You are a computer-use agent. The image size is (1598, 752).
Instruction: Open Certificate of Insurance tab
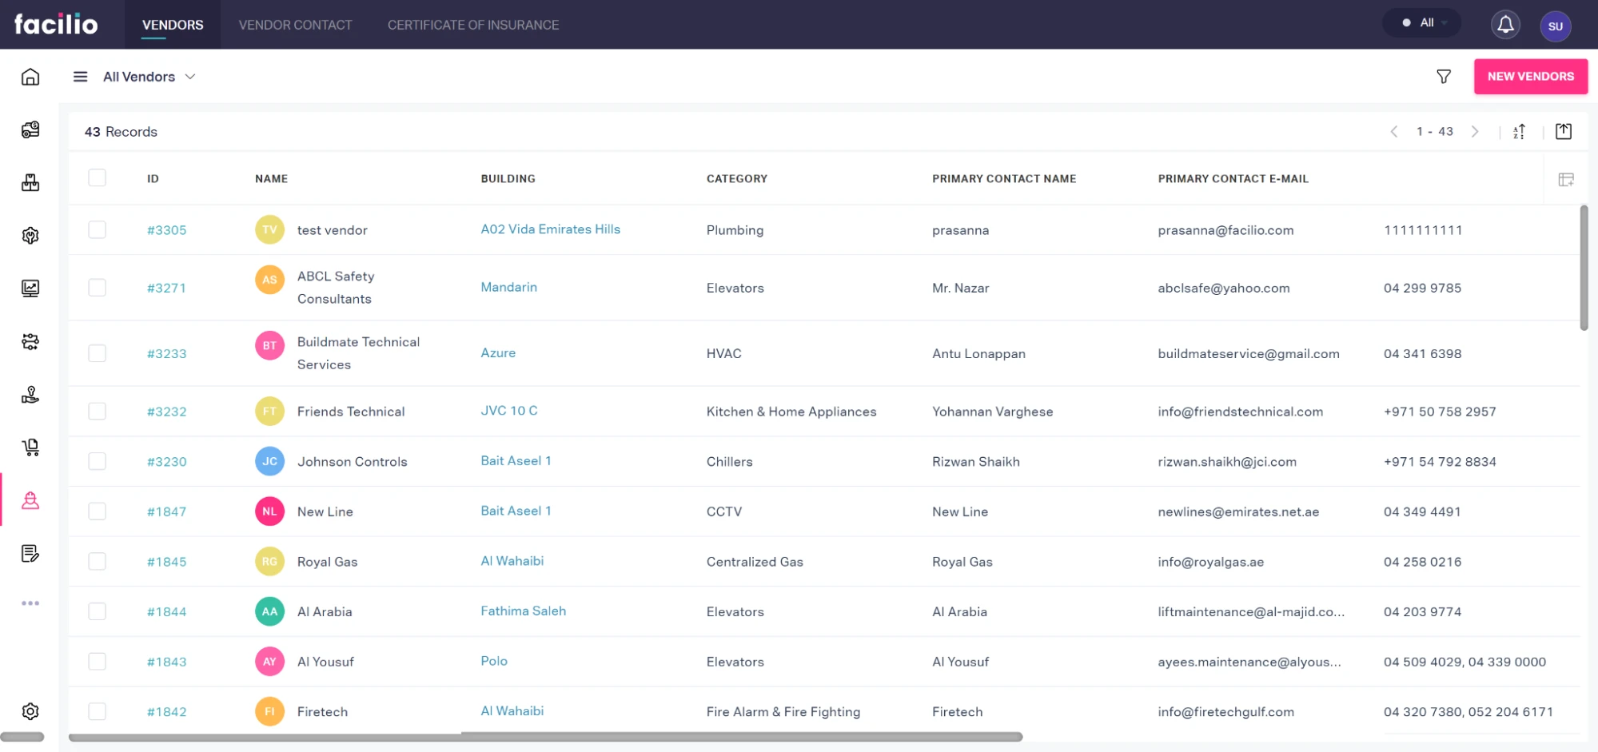[x=472, y=25]
